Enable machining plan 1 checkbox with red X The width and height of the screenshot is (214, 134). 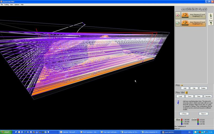(178, 16)
